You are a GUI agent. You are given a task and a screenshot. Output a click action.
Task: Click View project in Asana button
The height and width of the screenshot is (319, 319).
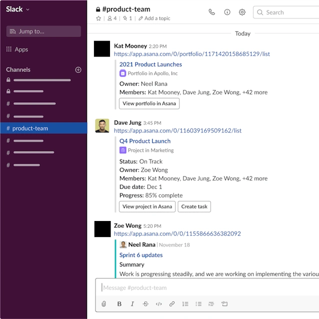coord(147,206)
